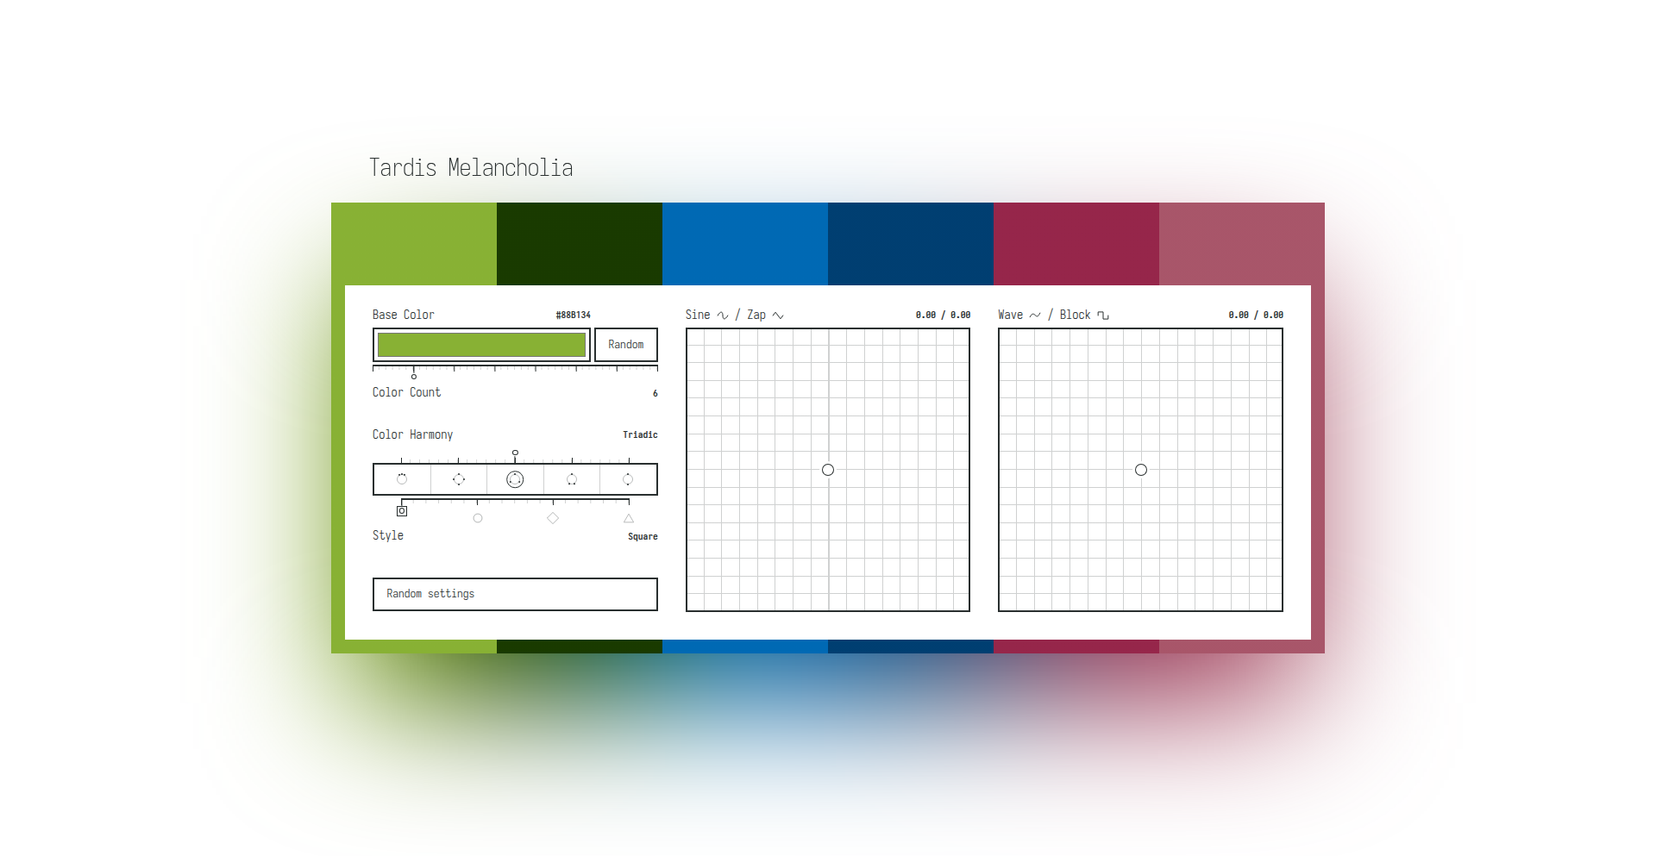Click the Base Color label
Viewport: 1656px width, 856px height.
(x=404, y=315)
